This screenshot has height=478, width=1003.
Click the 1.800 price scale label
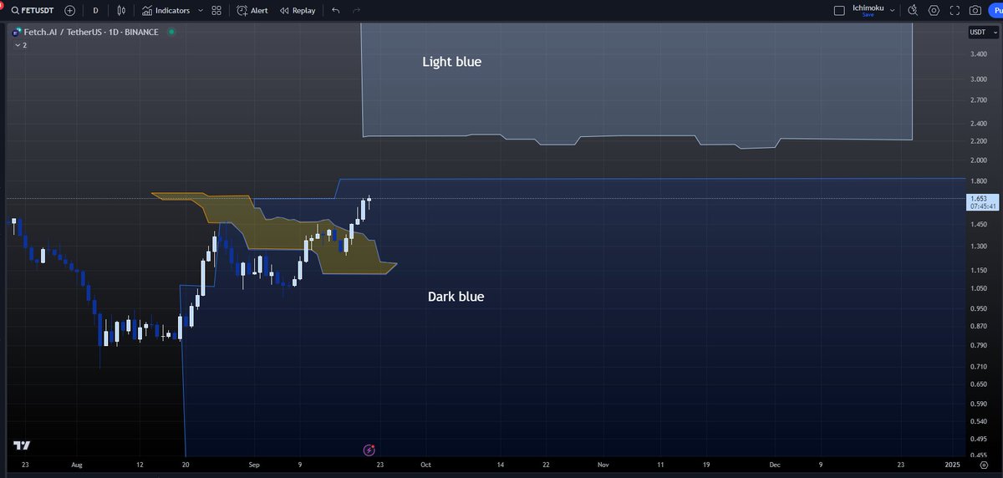pyautogui.click(x=977, y=181)
